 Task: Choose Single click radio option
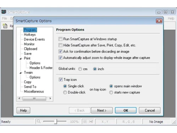[65, 86]
